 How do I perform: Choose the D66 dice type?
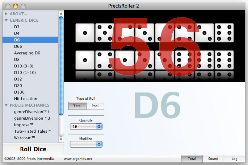[x=30, y=46]
